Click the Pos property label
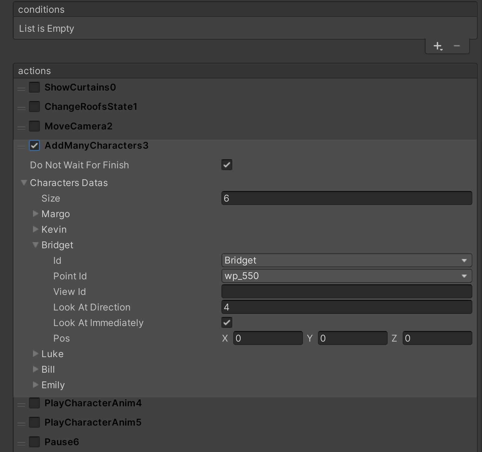 point(62,338)
